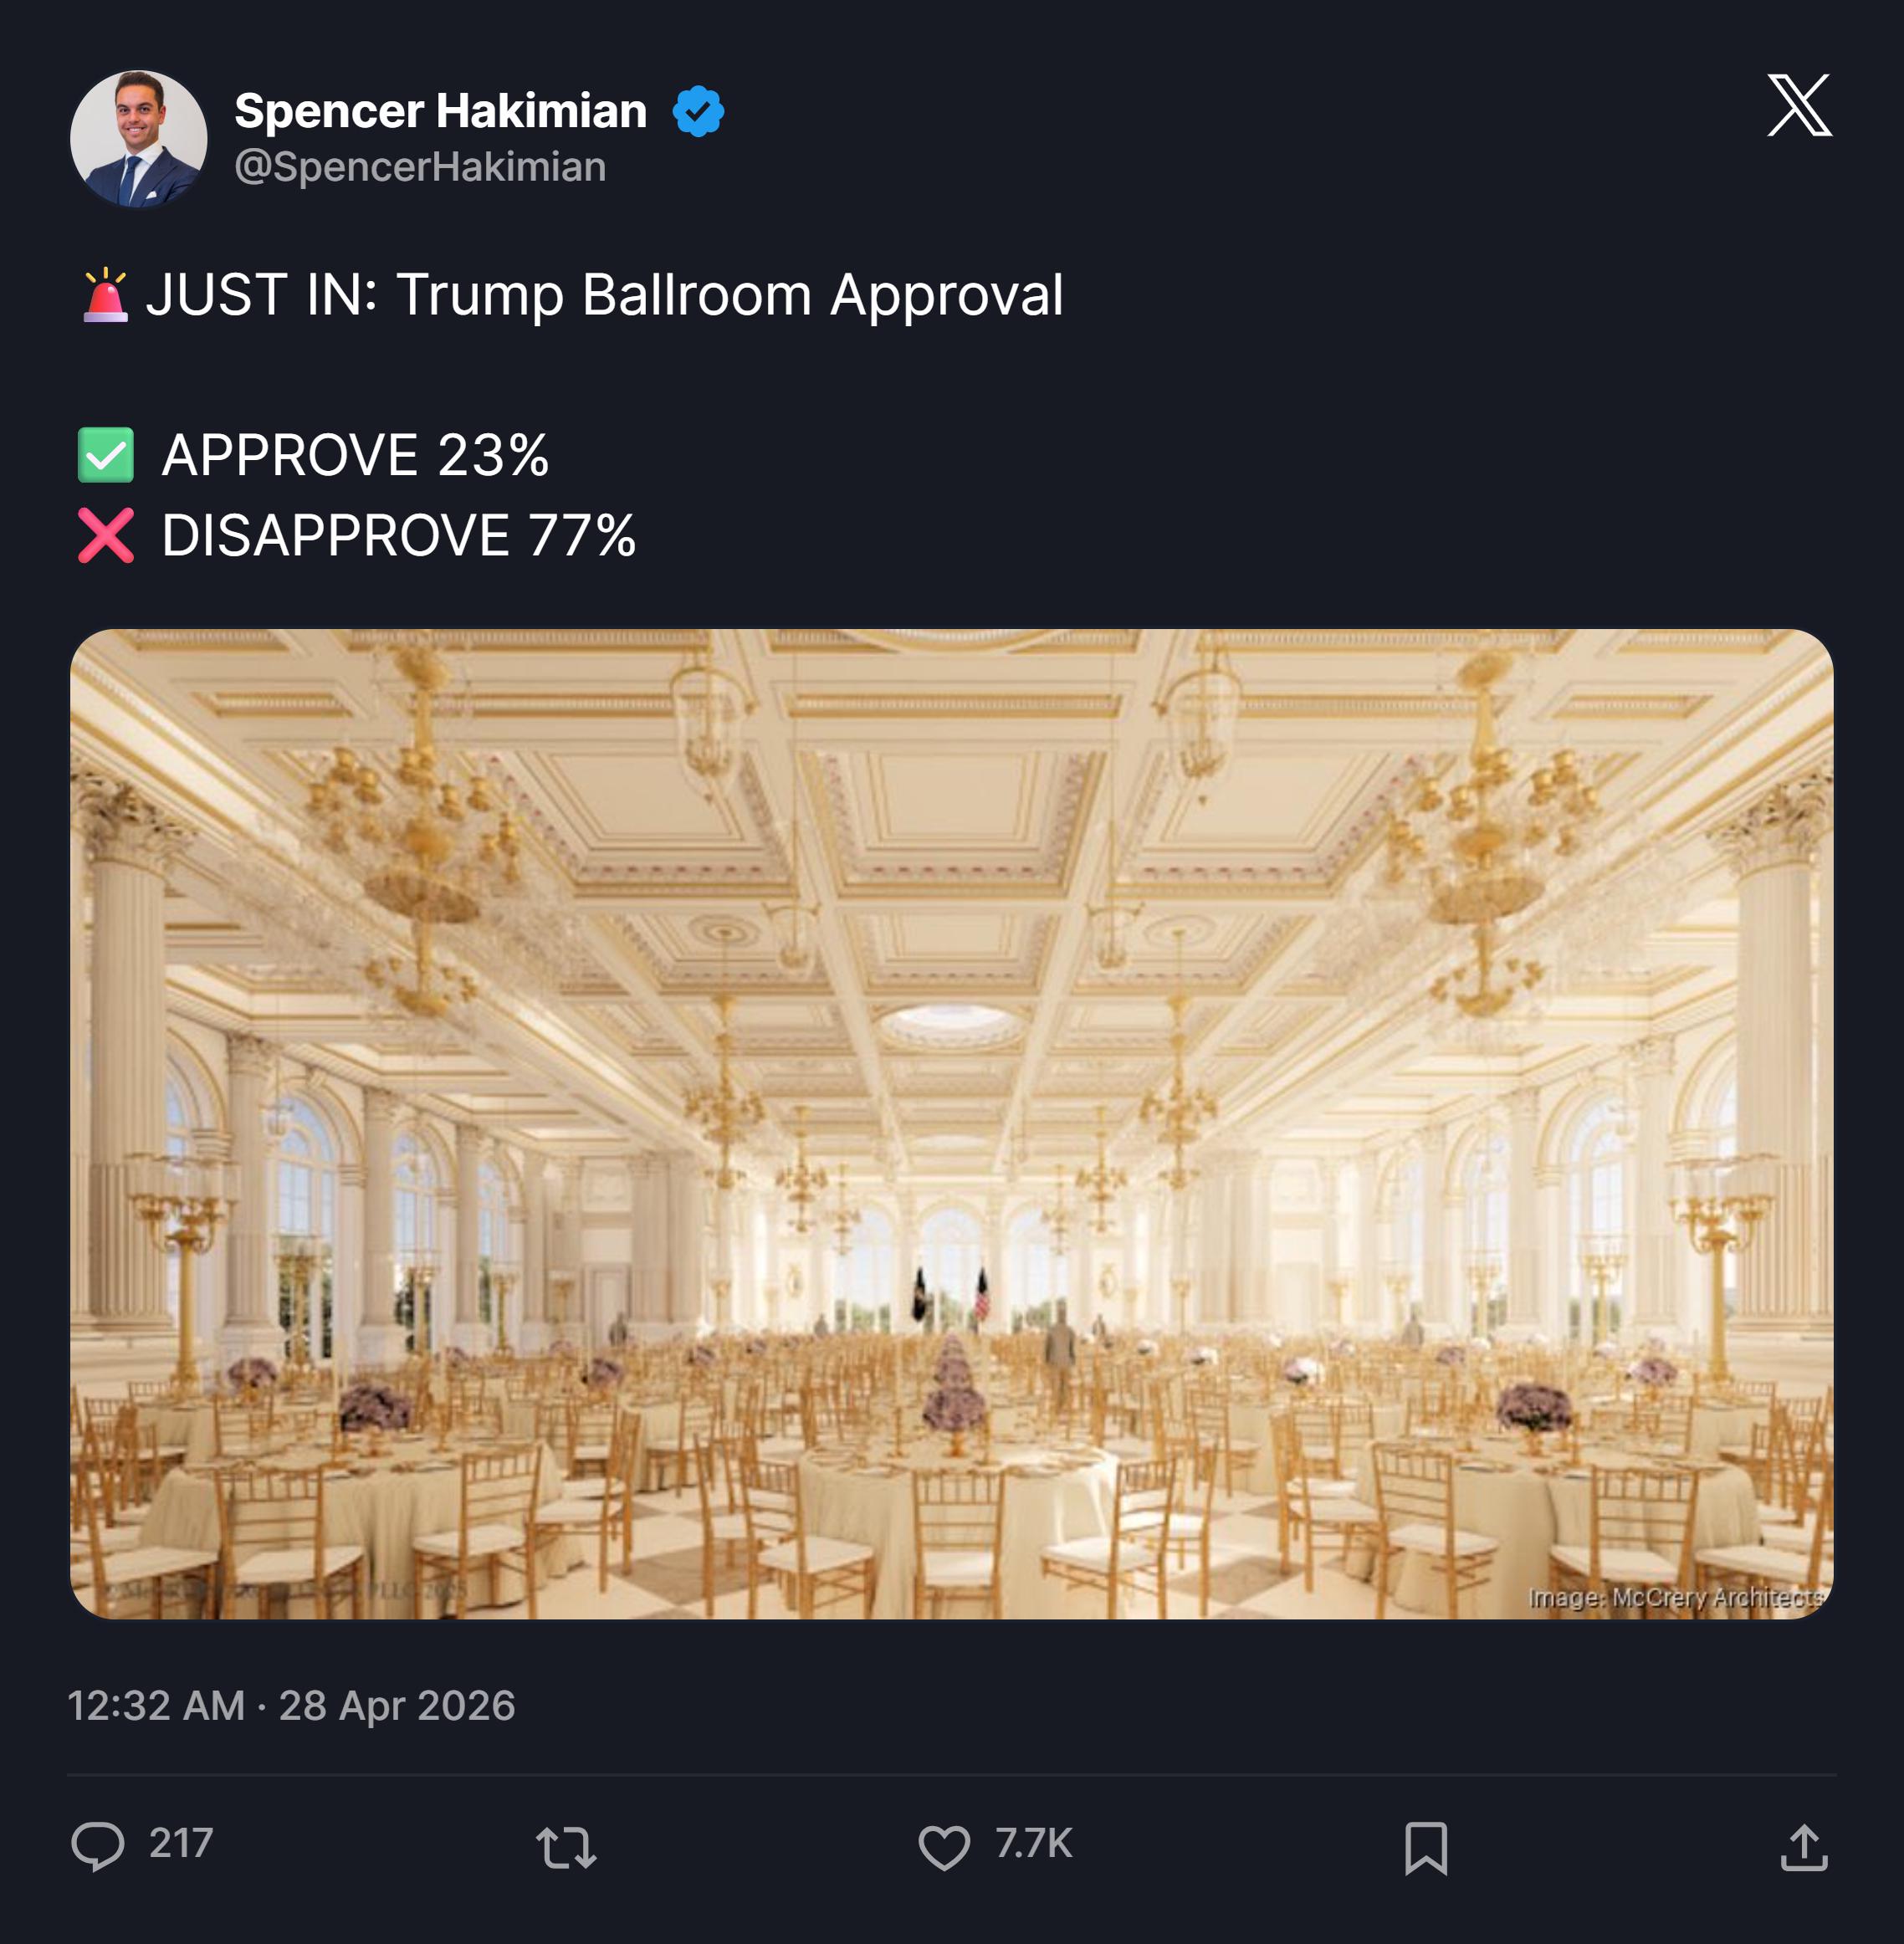Click the green checkmark emoji
The width and height of the screenshot is (1904, 1944).
point(106,455)
